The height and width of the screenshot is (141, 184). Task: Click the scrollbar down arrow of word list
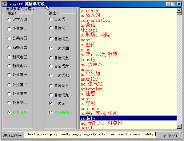[179, 126]
